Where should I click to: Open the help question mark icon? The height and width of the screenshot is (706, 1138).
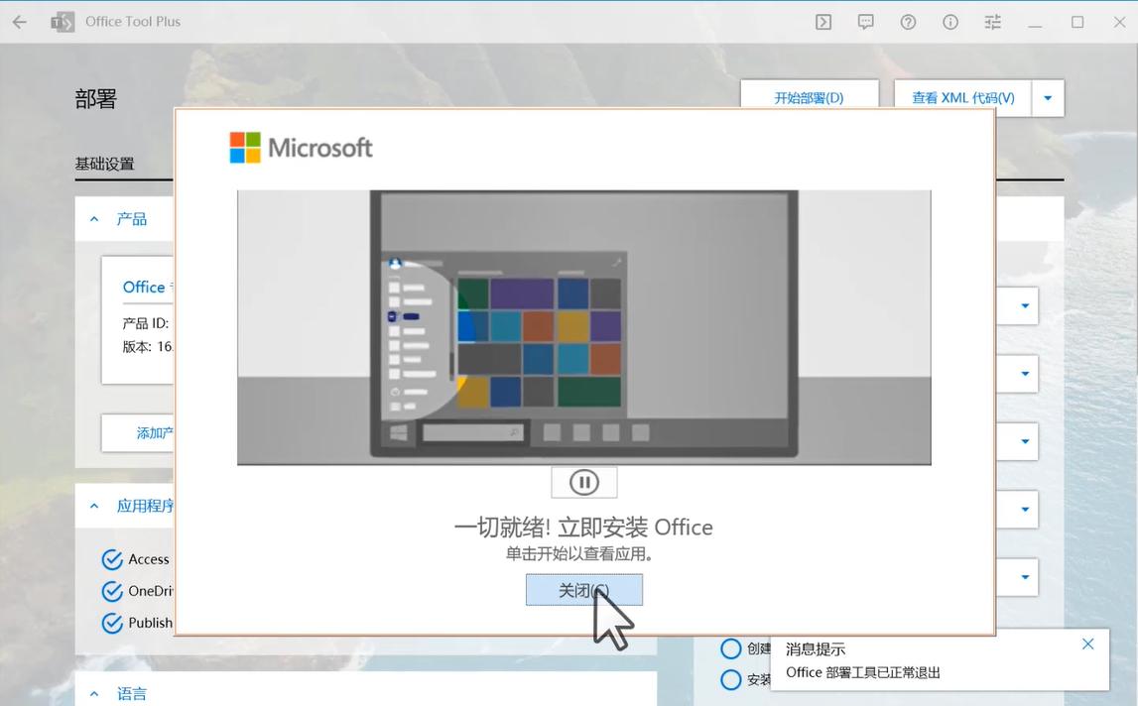[908, 21]
